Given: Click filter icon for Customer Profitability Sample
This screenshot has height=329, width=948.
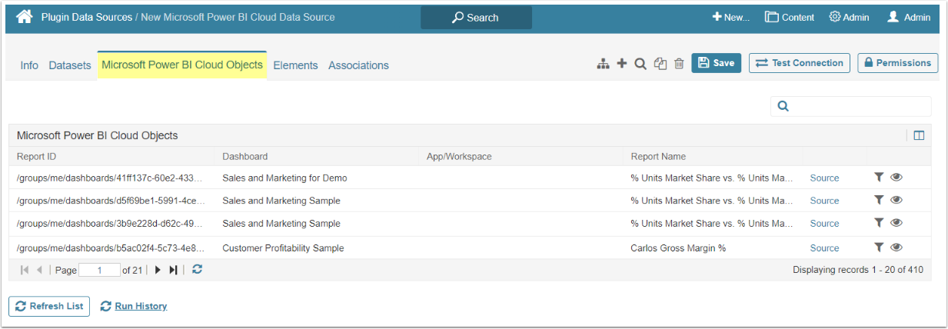Looking at the screenshot, I should tap(879, 248).
